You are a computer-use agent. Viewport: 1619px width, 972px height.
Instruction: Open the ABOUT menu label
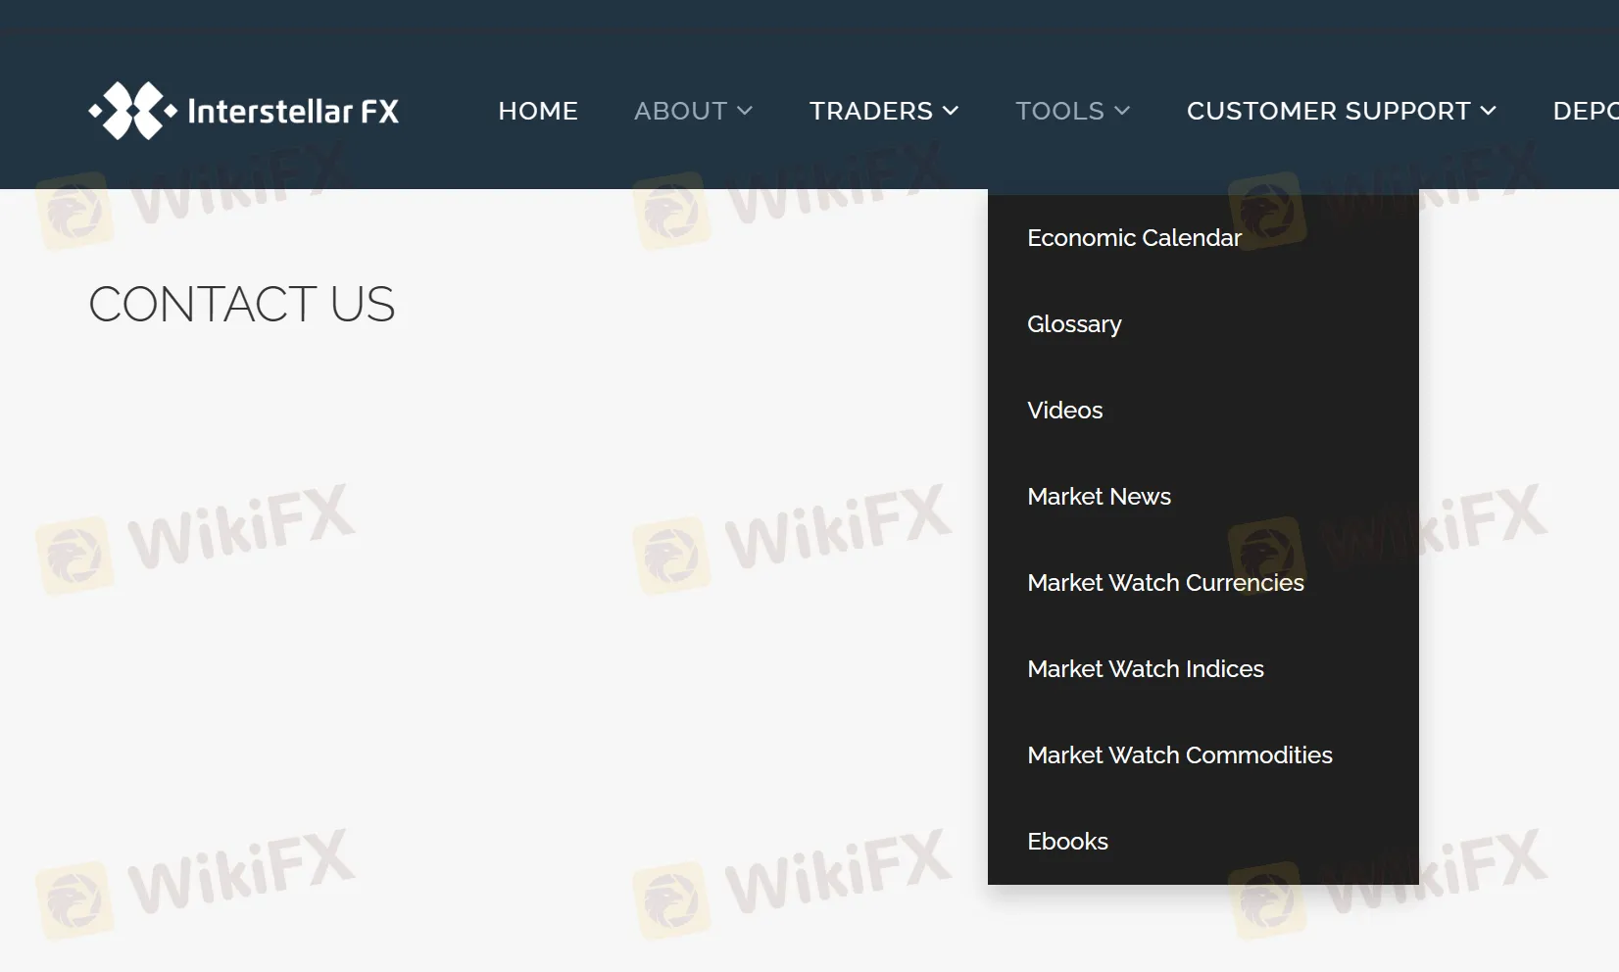point(680,111)
